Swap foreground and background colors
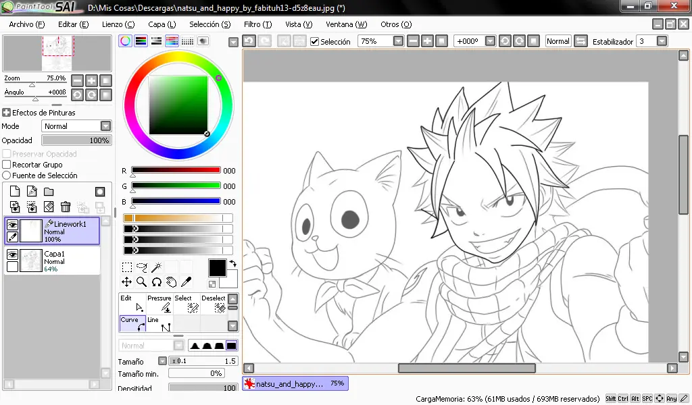 [x=232, y=263]
